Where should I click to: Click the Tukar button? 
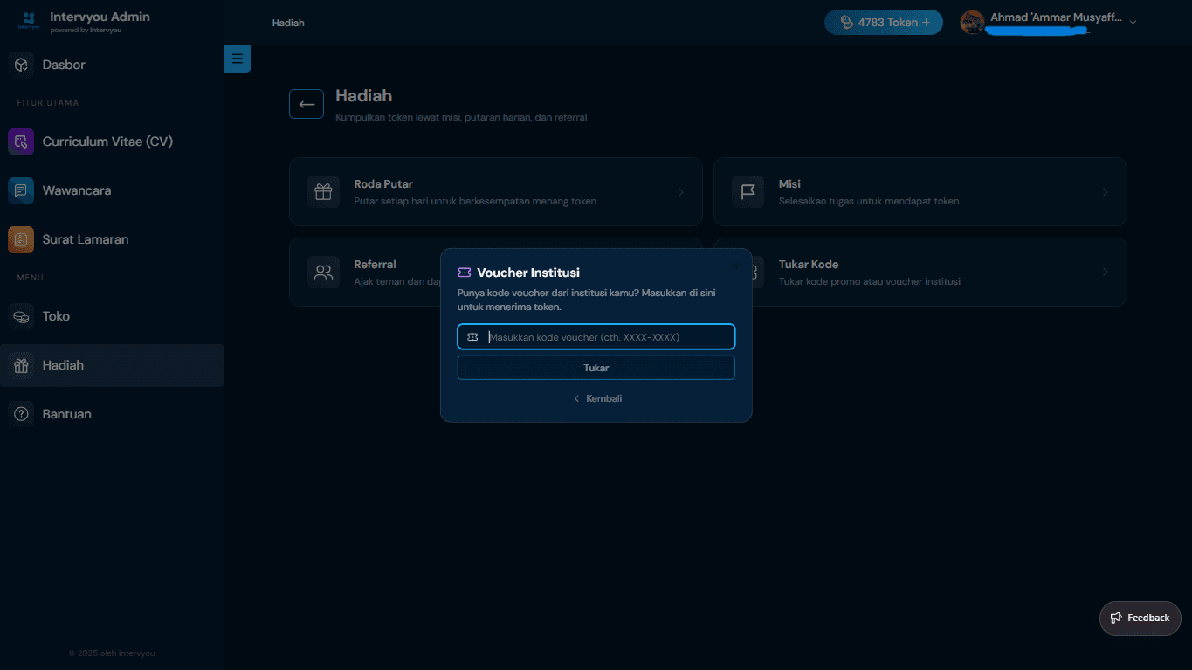(596, 368)
